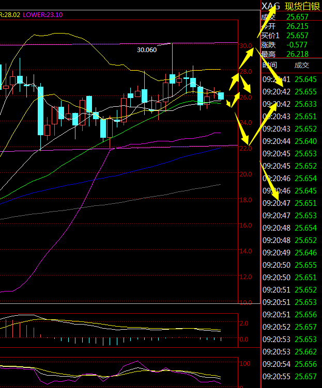322x388 pixels.
Task: Click the 成交 column header in tick list
Action: 302,66
